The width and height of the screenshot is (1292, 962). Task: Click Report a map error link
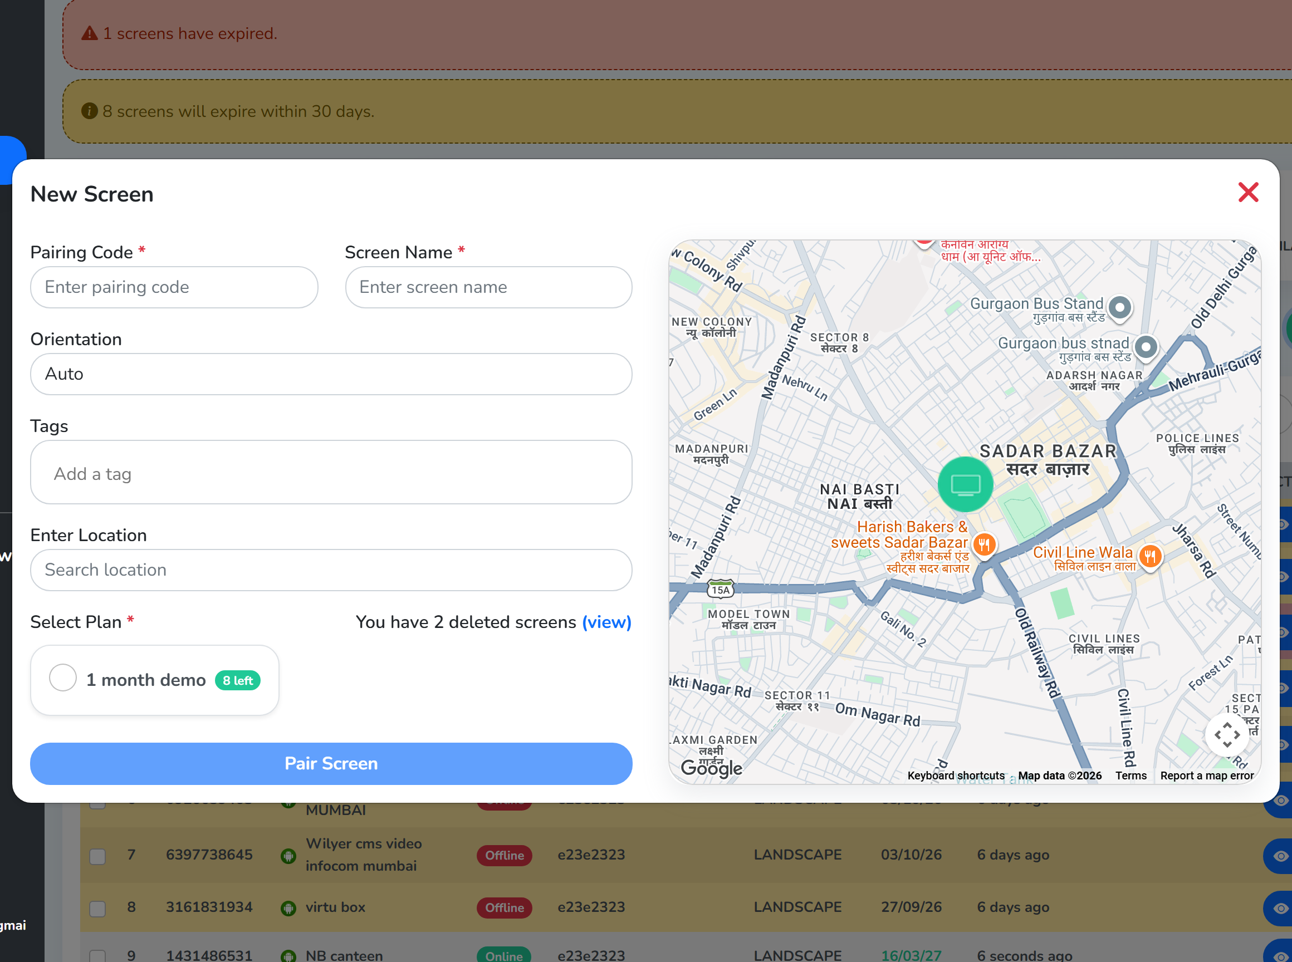pyautogui.click(x=1206, y=776)
